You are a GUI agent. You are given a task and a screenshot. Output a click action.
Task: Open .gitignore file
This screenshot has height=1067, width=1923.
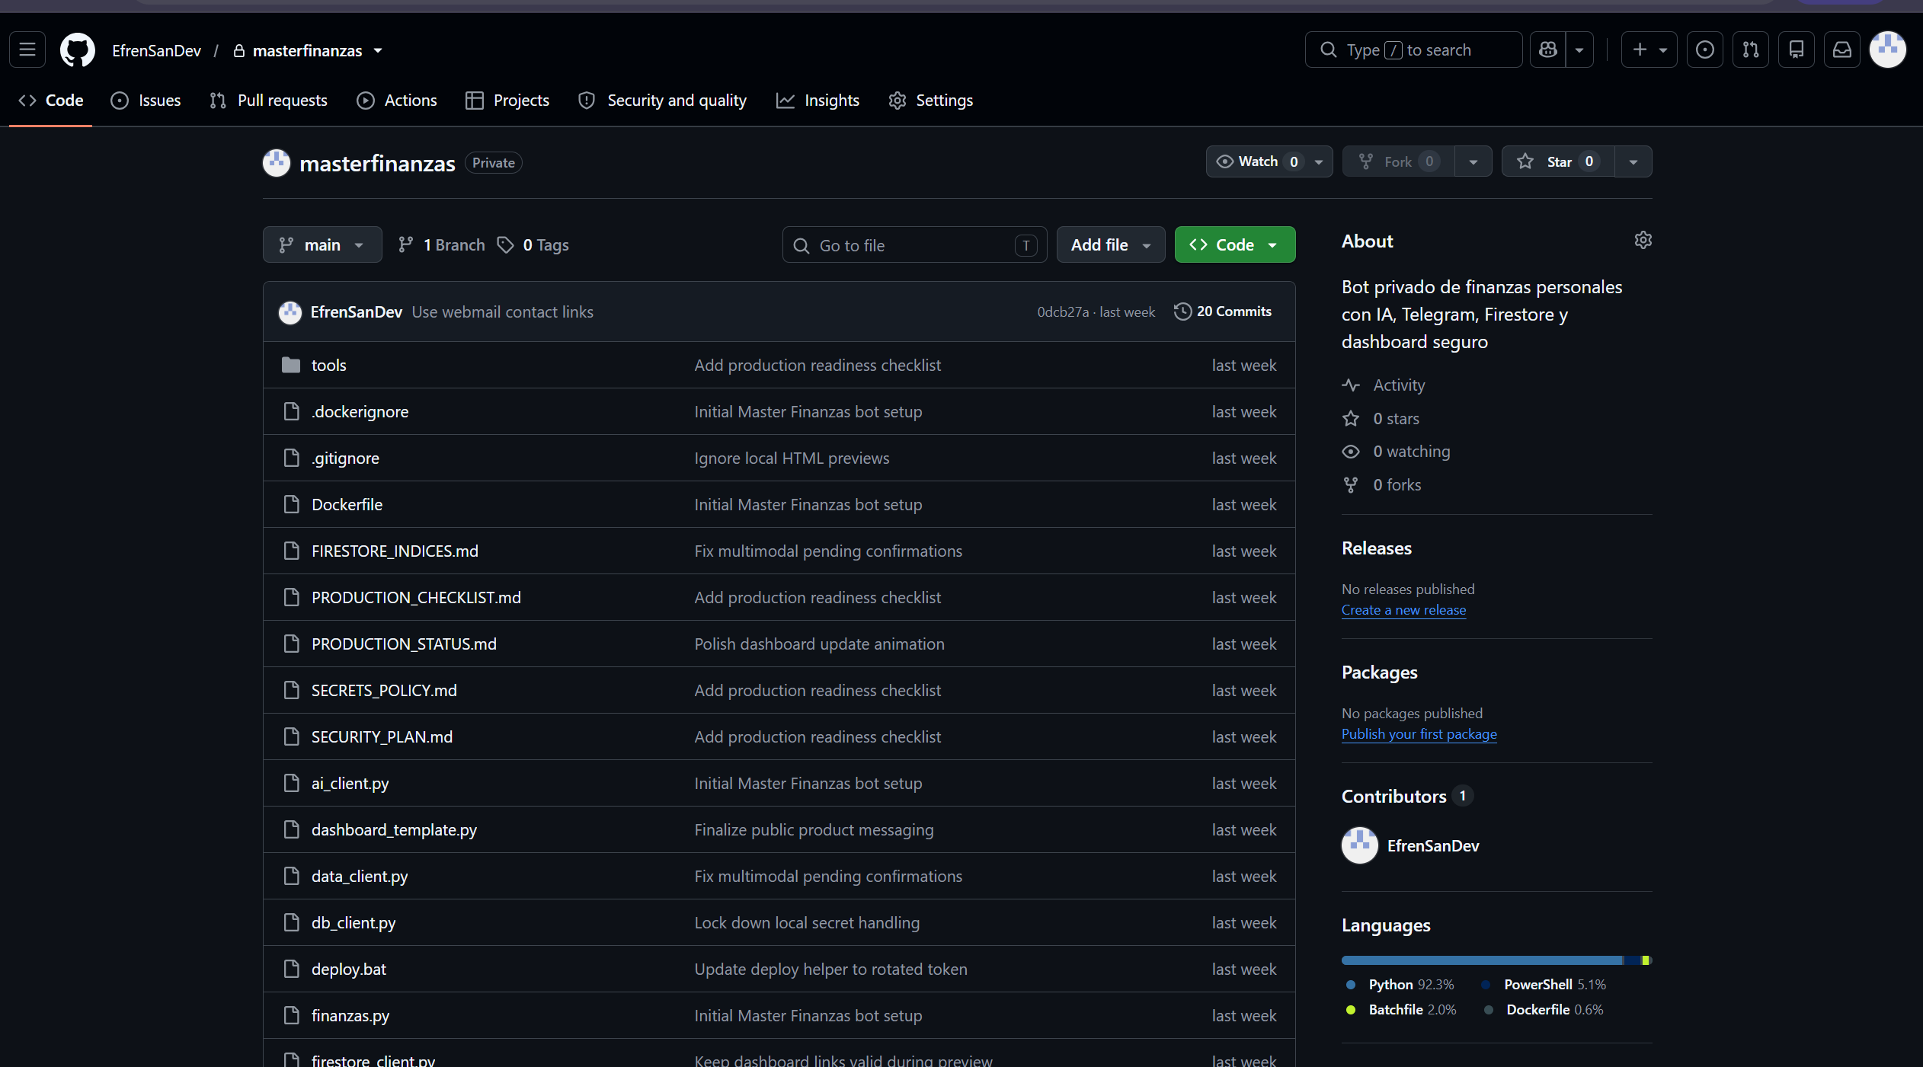345,458
